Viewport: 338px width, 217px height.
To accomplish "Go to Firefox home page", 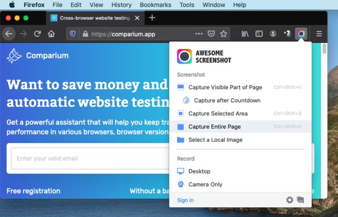I will point(51,34).
